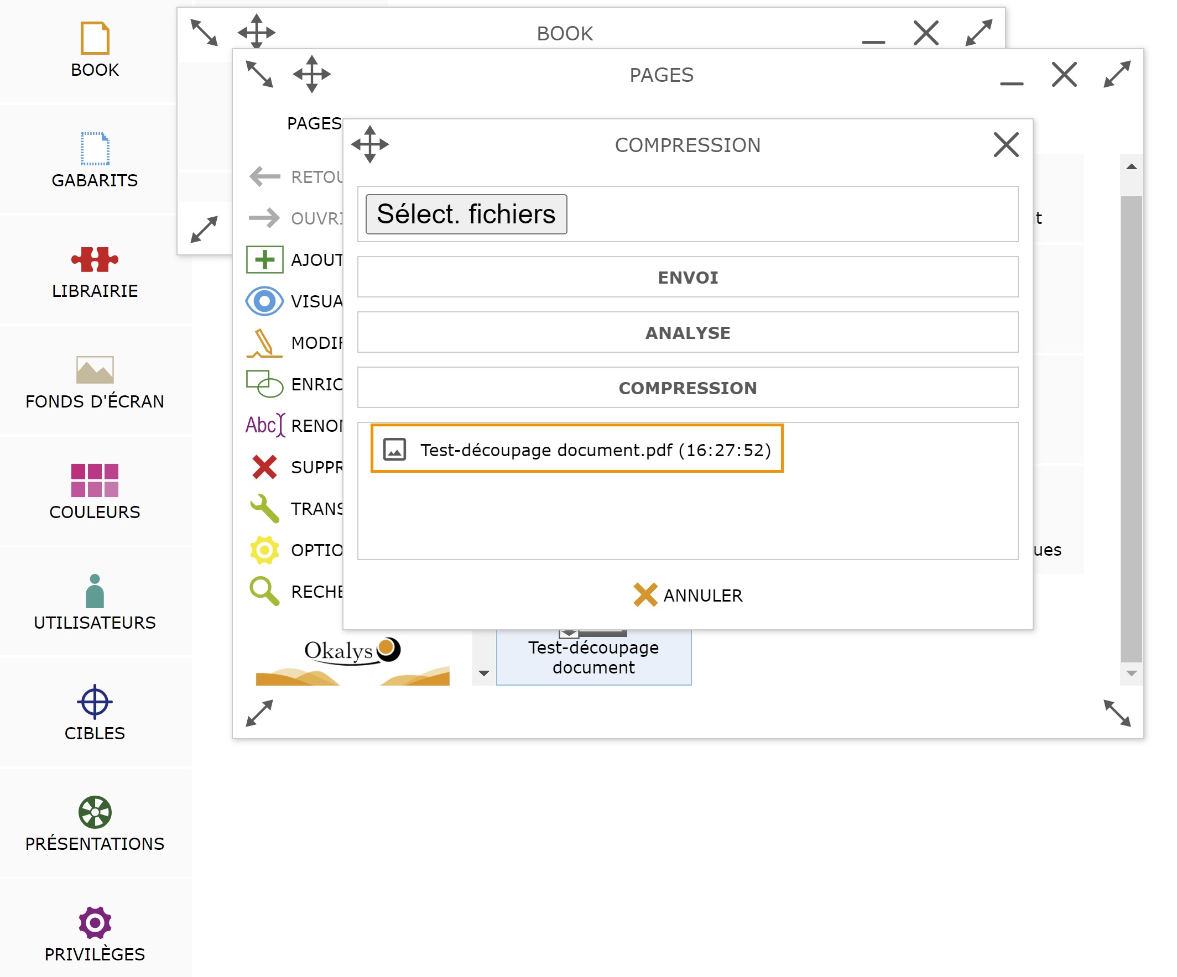1177x977 pixels.
Task: Click the COMPRESSION action button
Action: (688, 388)
